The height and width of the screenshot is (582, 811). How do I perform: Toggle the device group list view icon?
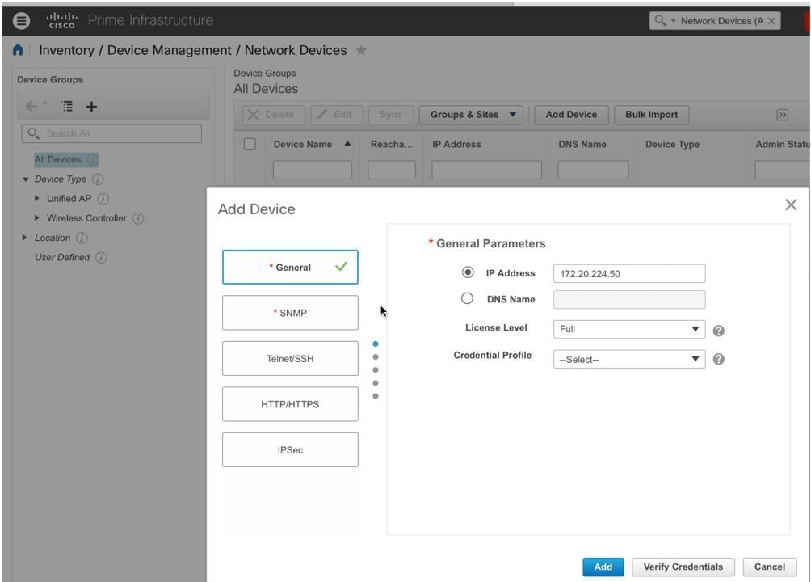coord(67,106)
